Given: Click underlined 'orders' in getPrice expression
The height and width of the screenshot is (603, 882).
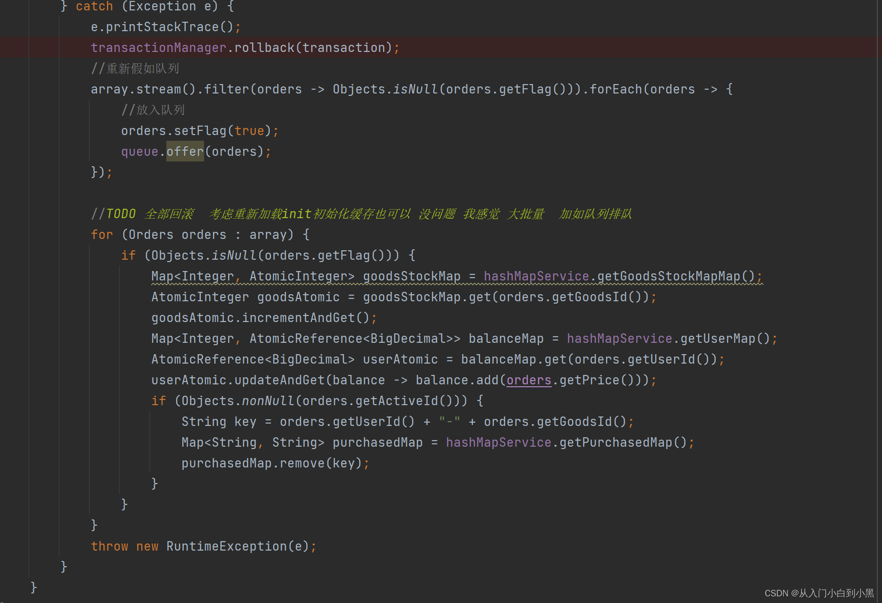Looking at the screenshot, I should (529, 380).
